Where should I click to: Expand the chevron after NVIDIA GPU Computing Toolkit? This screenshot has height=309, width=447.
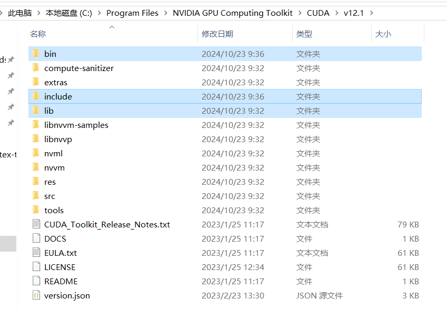[x=300, y=13]
